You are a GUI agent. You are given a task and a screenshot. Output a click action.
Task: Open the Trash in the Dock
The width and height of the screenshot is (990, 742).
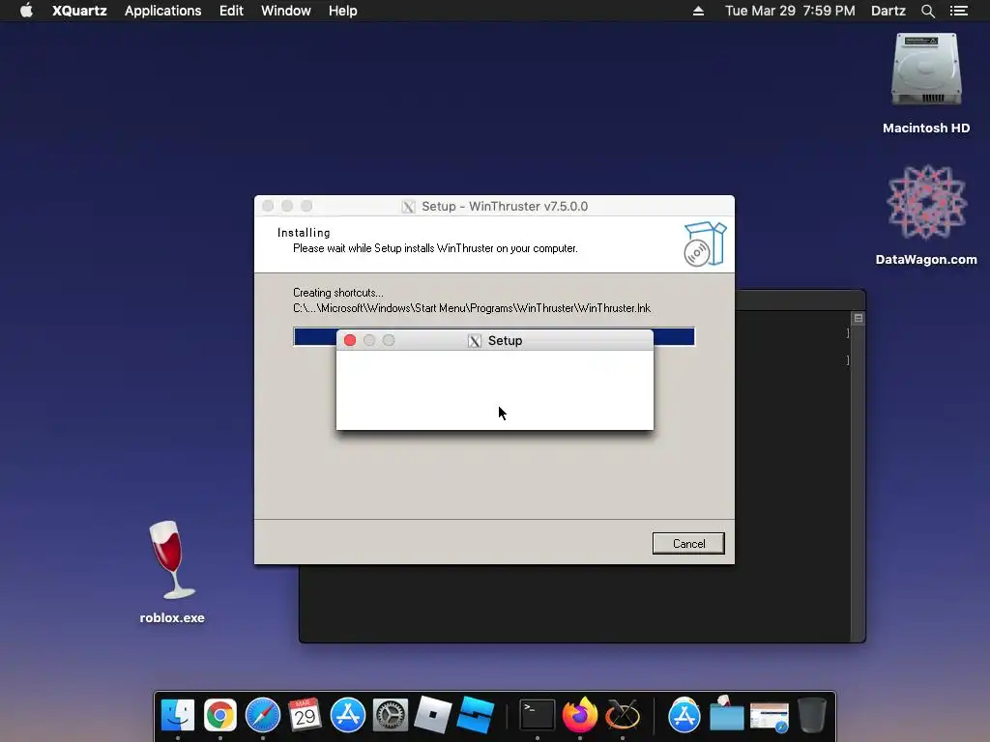(812, 715)
